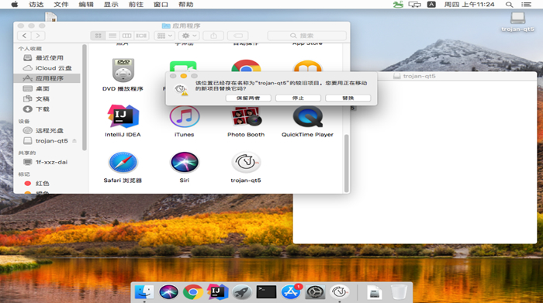
Task: Open App Store from the Dock
Action: point(291,292)
